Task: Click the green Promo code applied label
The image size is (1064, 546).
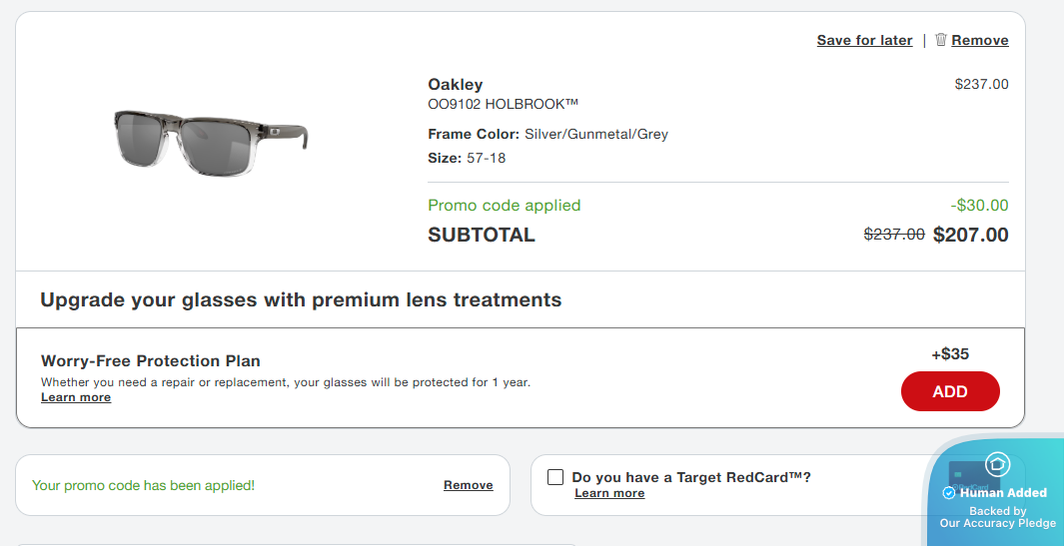Action: point(504,206)
